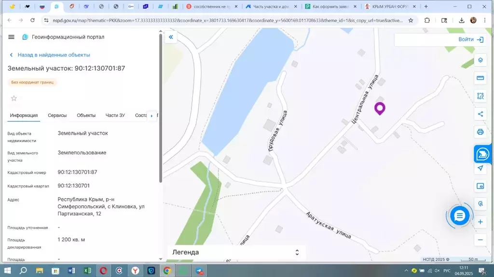Screen dimensions: 494x277
Task: Click the Геоинформационный портал logo icon
Action: (x=25, y=37)
